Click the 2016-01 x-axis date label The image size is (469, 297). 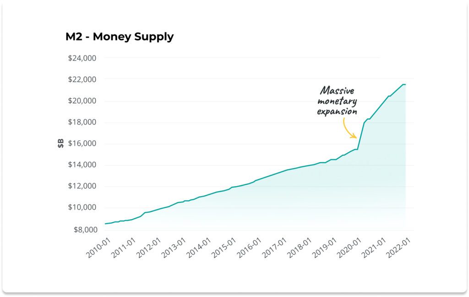point(251,249)
